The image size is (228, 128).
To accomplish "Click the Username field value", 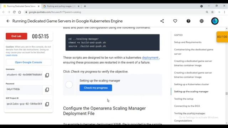I will 24,75.
